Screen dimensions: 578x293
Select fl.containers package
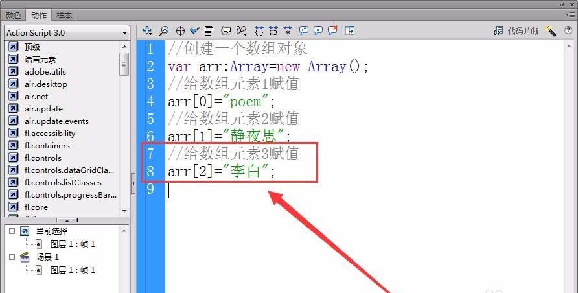coord(47,146)
